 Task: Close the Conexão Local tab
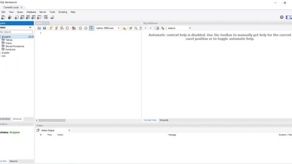[x=21, y=7]
